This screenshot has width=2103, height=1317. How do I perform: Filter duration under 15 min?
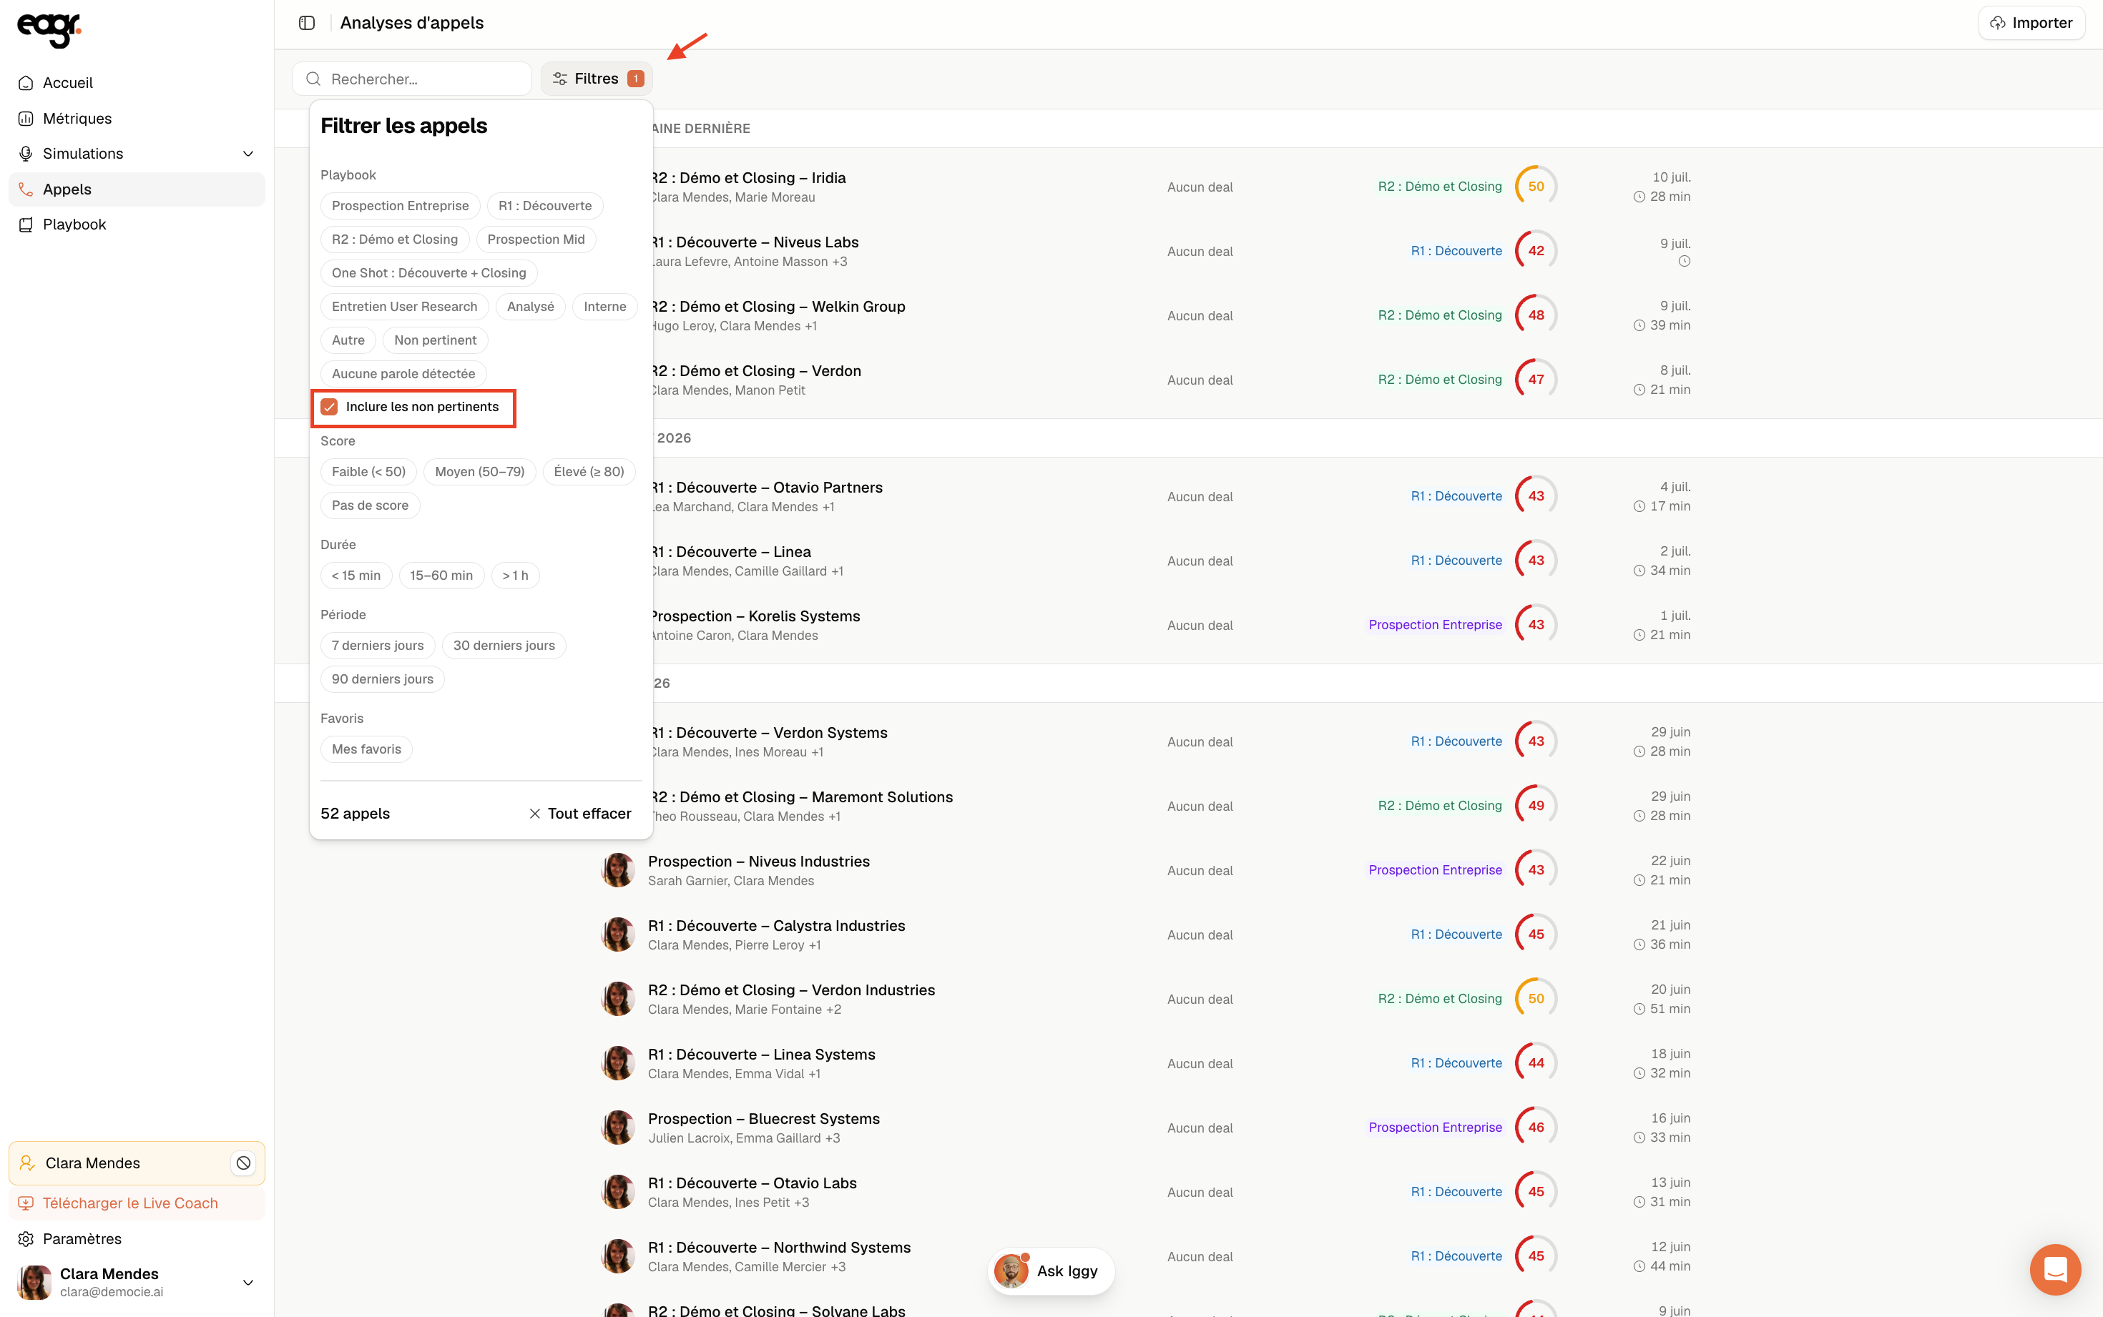click(356, 575)
